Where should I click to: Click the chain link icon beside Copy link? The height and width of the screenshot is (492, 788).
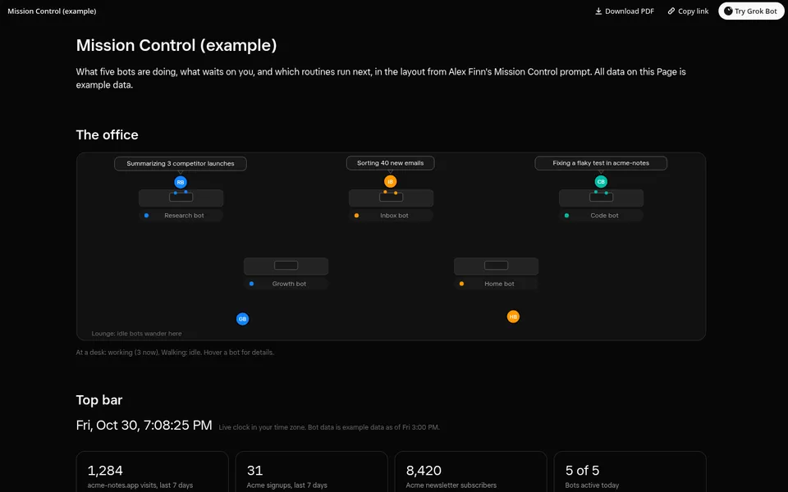pyautogui.click(x=671, y=11)
